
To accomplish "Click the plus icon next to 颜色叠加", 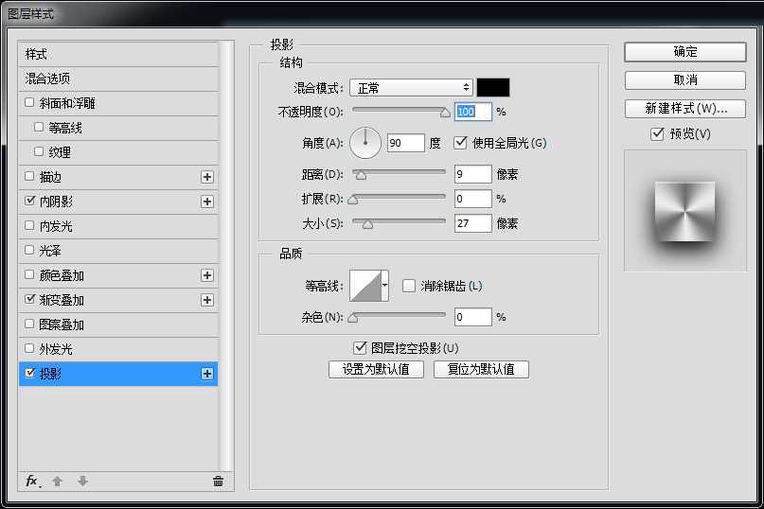I will click(207, 275).
